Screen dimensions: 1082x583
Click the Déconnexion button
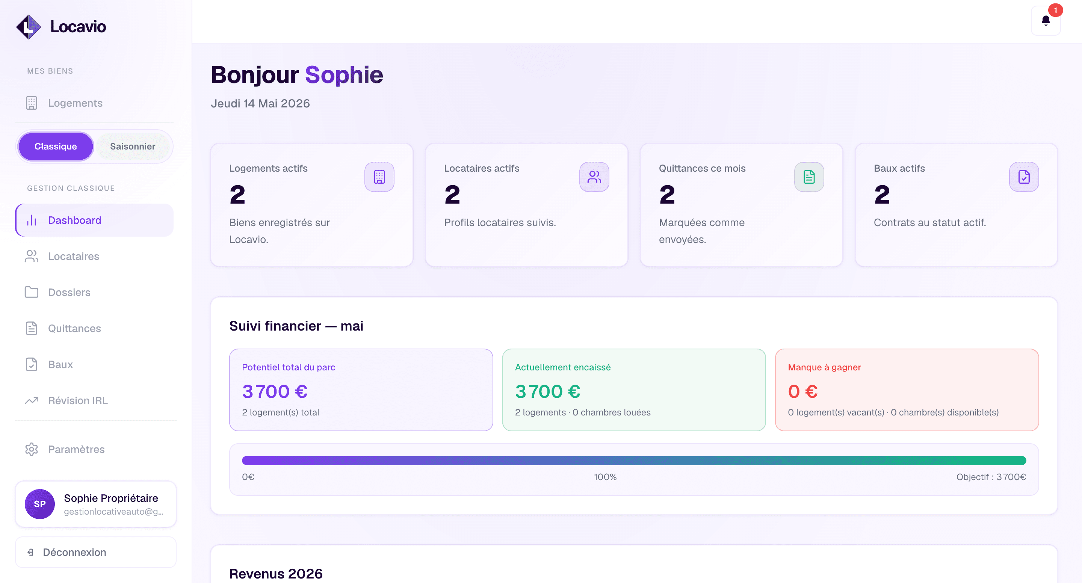pyautogui.click(x=96, y=552)
